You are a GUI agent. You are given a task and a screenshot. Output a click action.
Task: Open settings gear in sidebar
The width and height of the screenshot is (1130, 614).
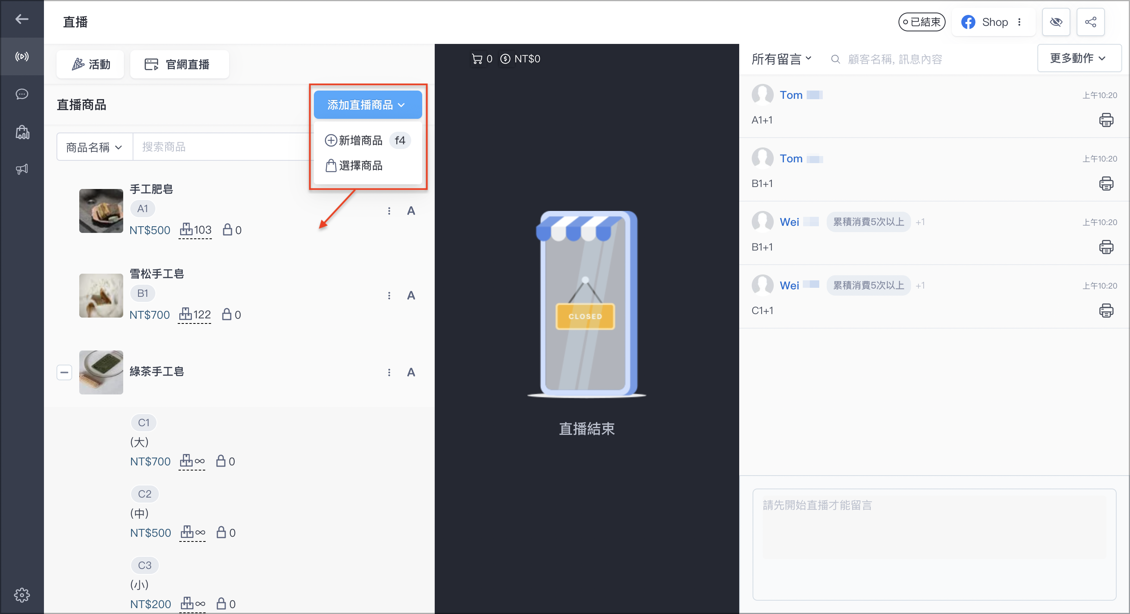tap(22, 595)
